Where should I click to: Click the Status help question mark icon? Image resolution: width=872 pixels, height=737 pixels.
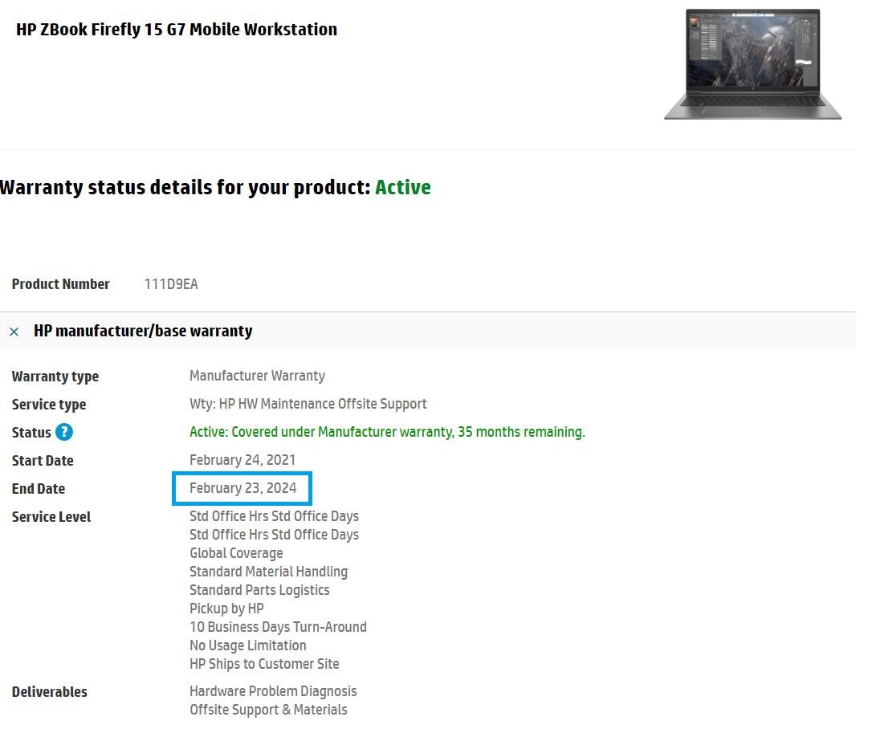click(64, 432)
